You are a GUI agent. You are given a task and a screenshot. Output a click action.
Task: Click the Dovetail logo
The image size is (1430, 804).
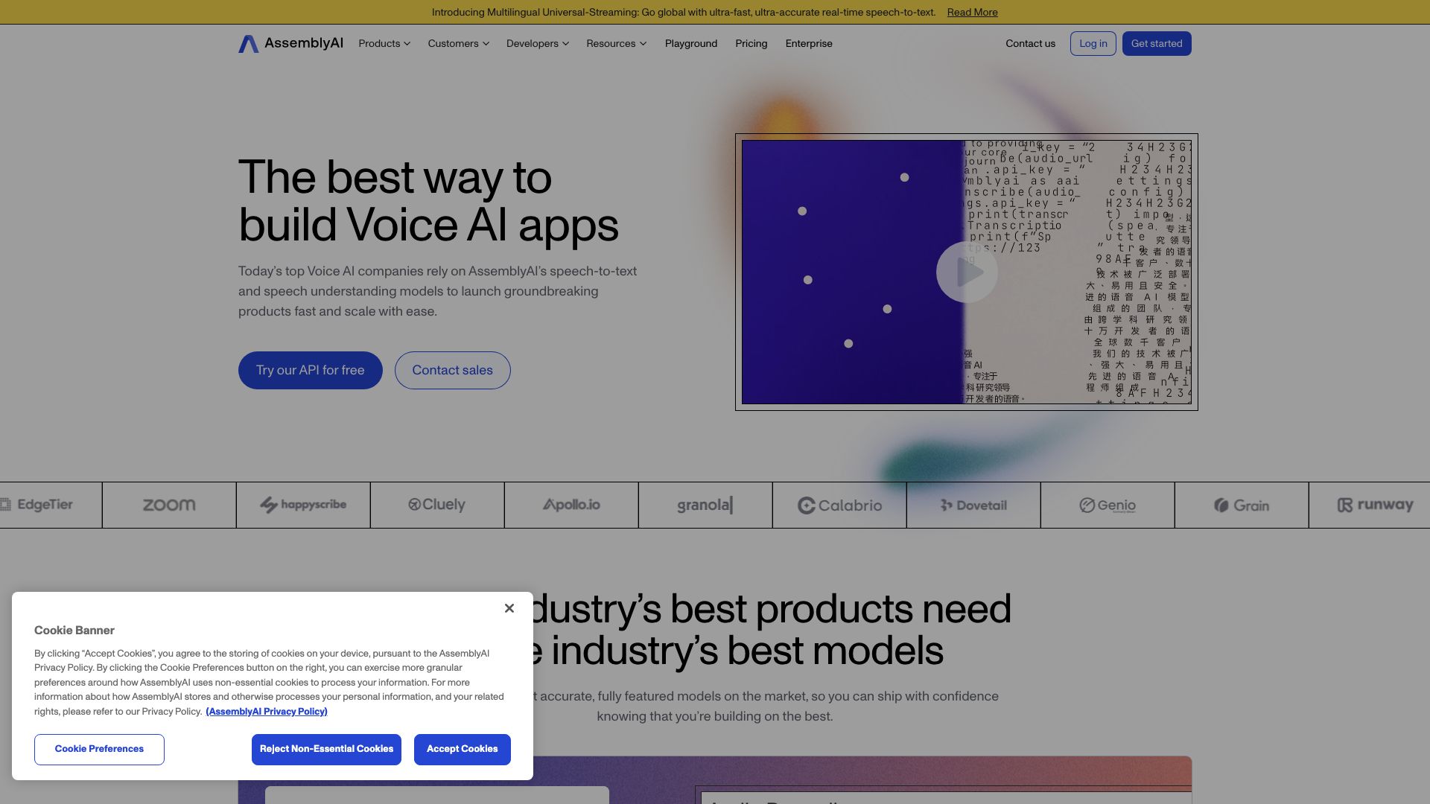(x=973, y=505)
